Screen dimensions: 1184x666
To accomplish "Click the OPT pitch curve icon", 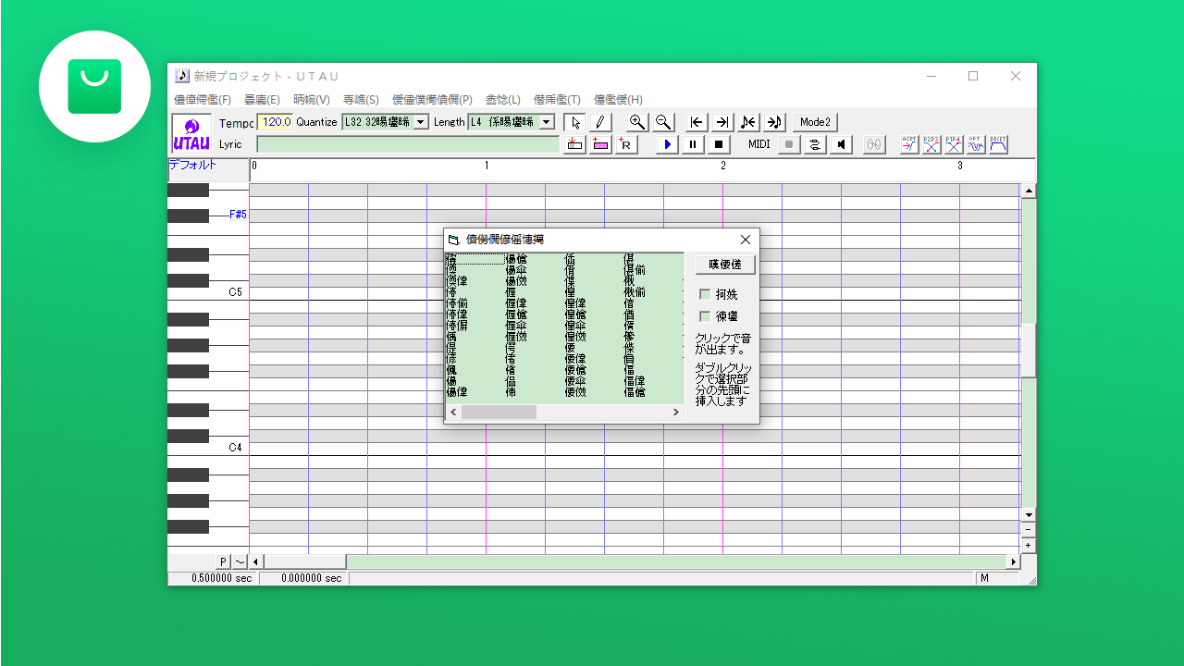I will tap(974, 144).
